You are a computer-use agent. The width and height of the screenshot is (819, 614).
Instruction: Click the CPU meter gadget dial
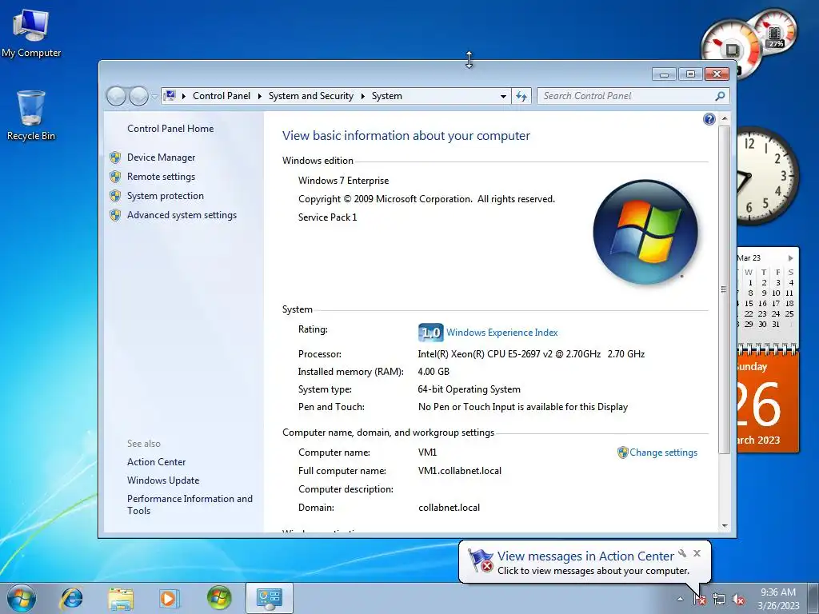tap(732, 47)
